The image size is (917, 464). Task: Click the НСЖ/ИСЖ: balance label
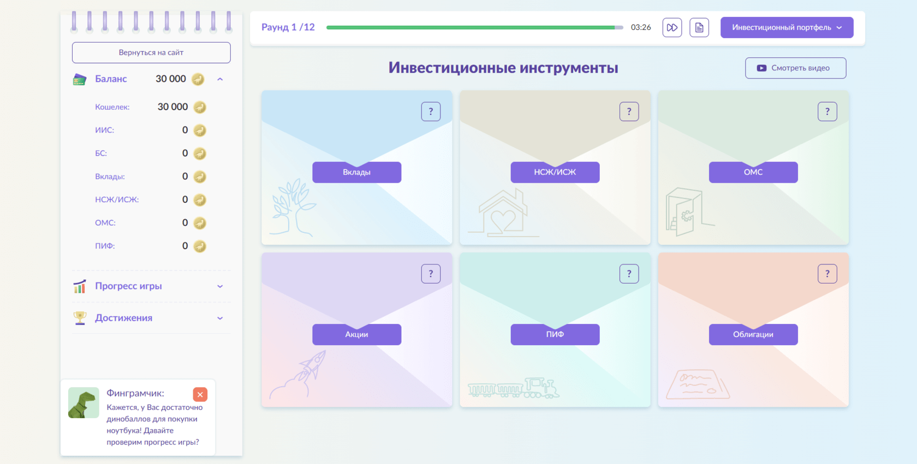click(117, 200)
